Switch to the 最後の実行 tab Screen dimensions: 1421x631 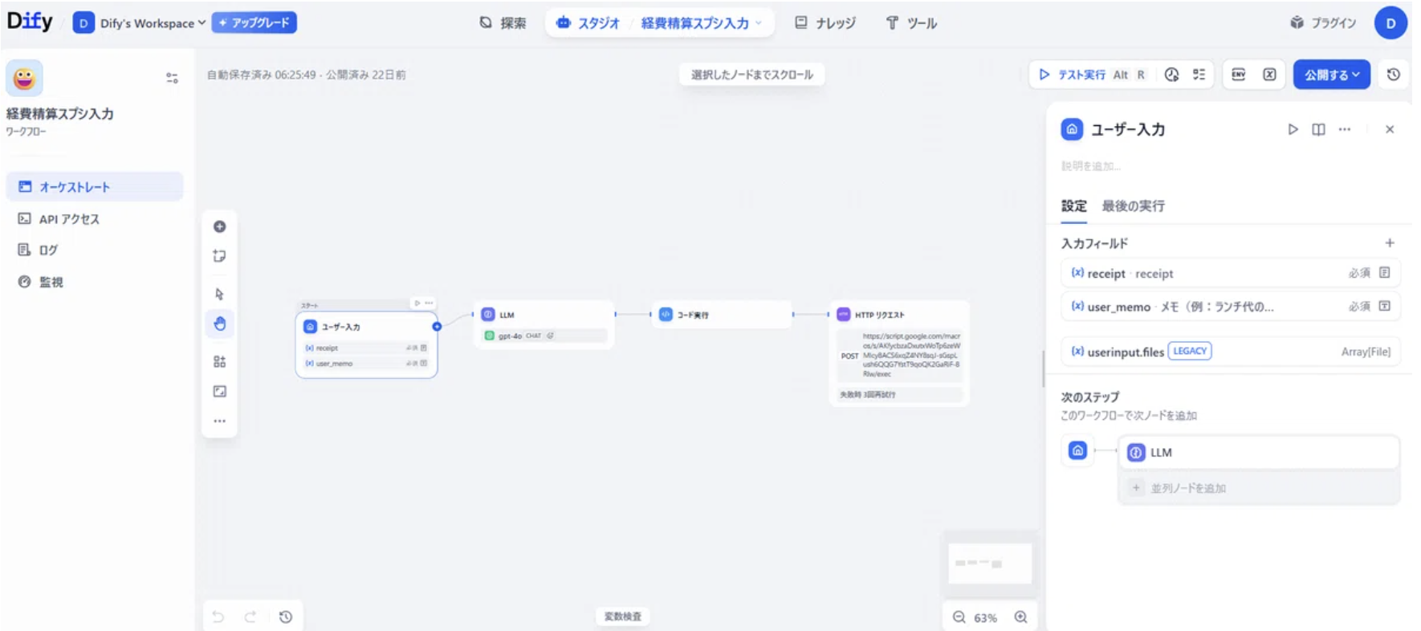tap(1133, 206)
